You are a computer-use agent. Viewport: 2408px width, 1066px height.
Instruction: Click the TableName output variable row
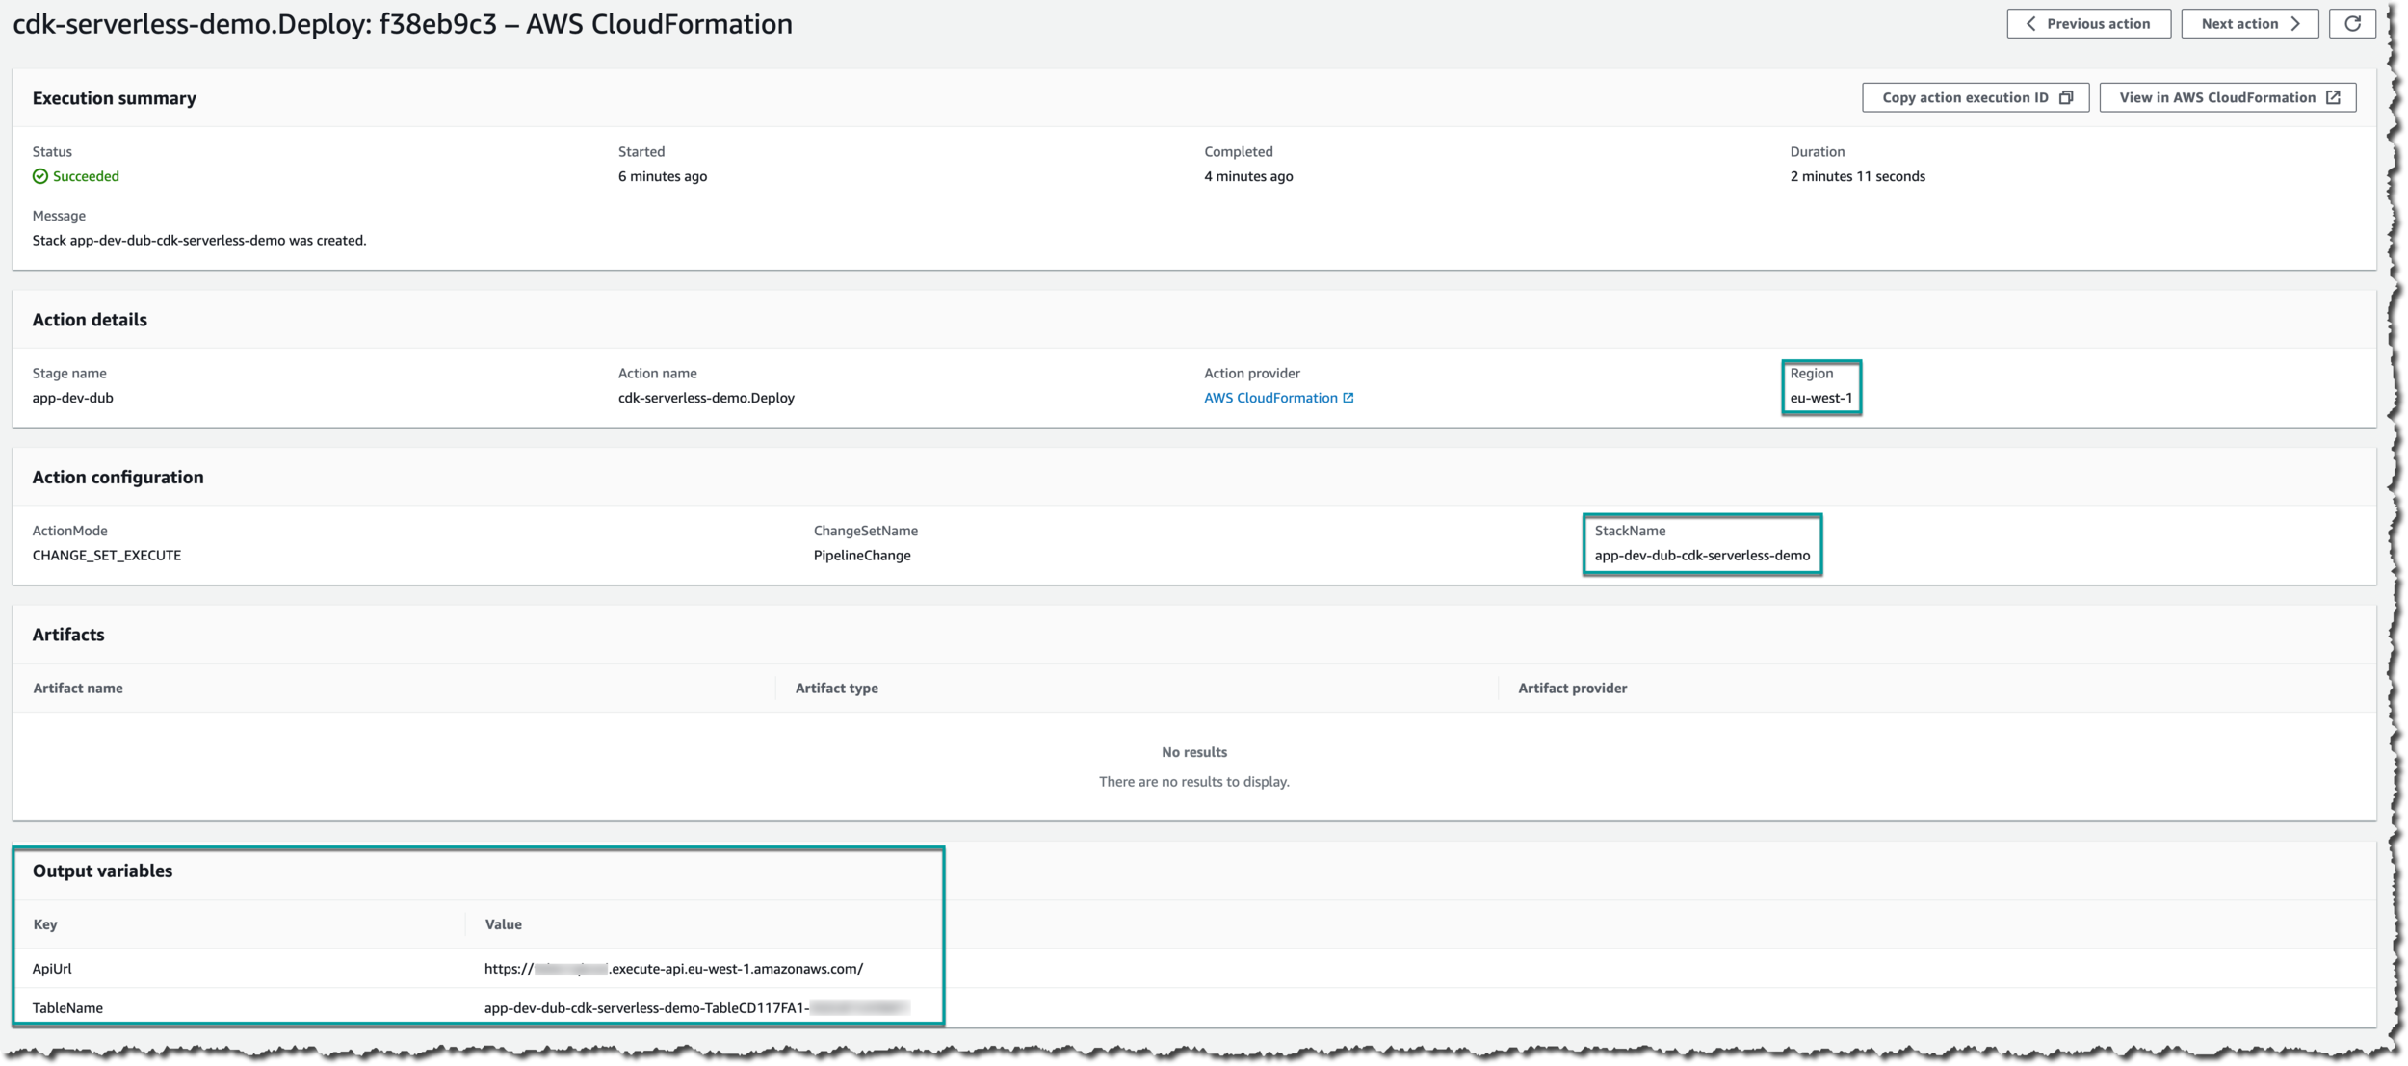[x=482, y=1007]
